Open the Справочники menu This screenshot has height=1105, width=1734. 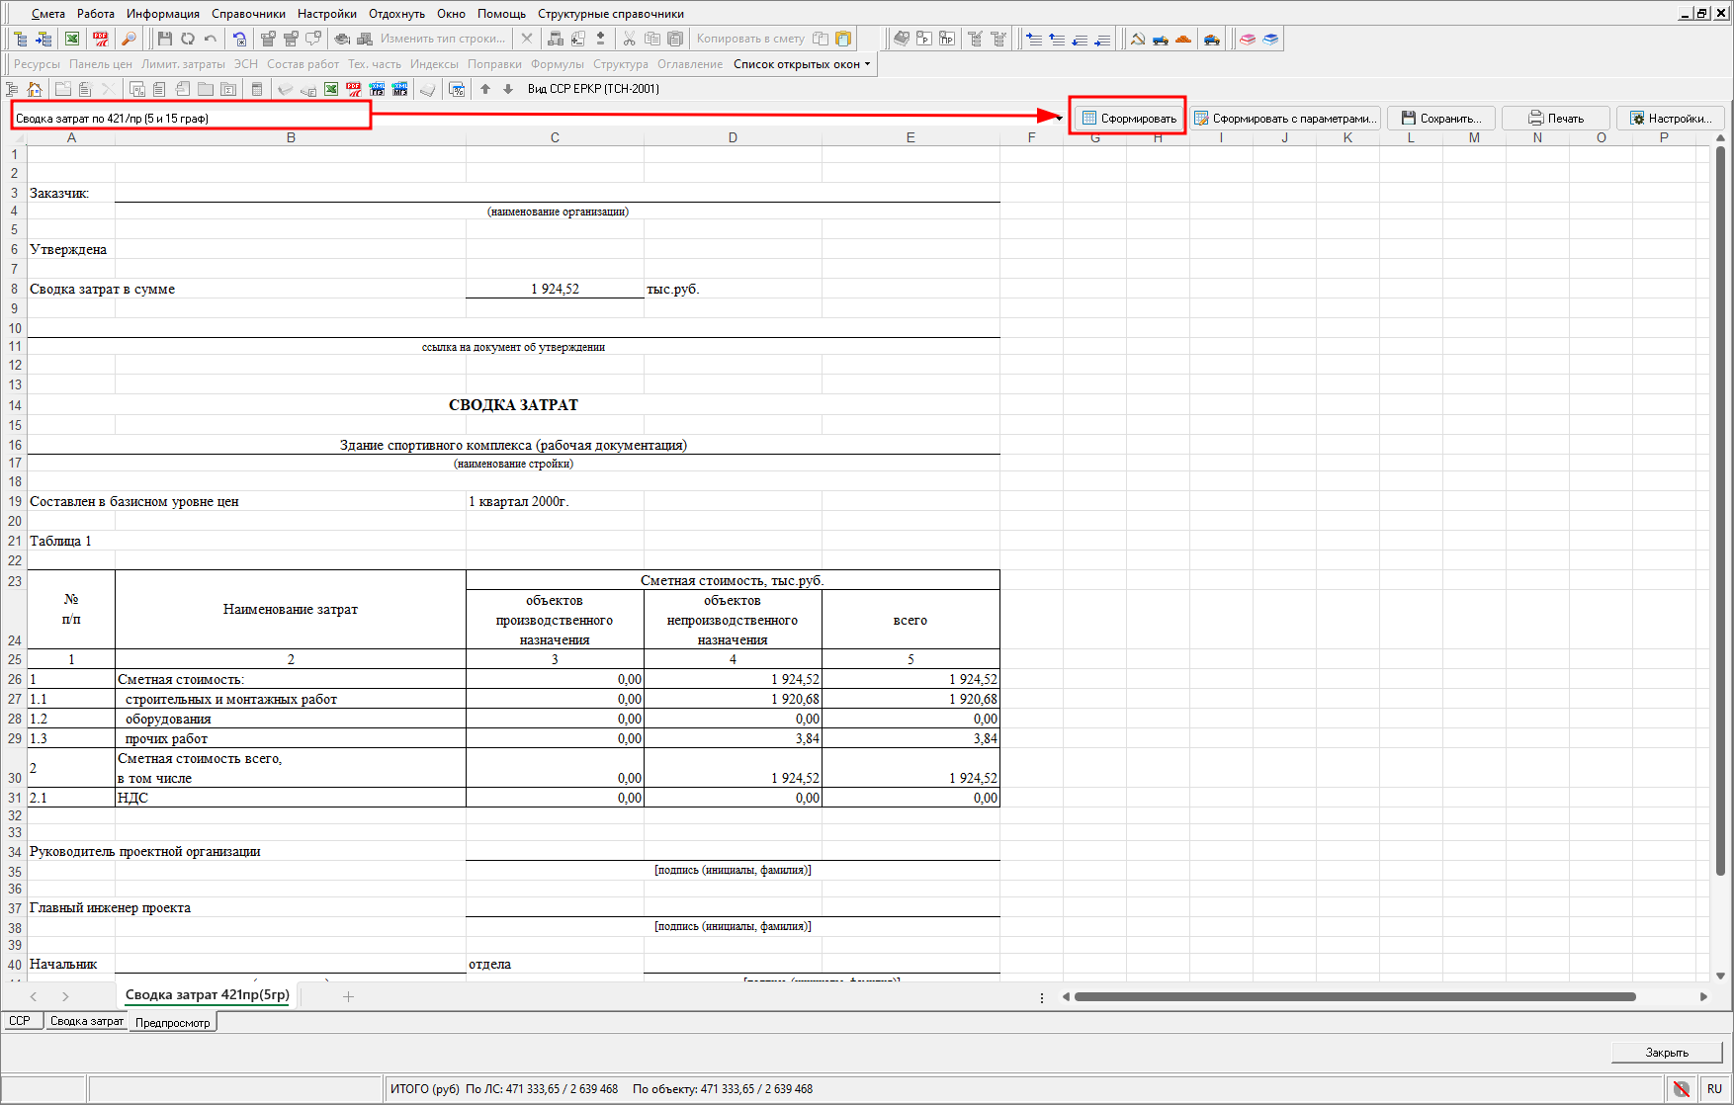pyautogui.click(x=248, y=14)
